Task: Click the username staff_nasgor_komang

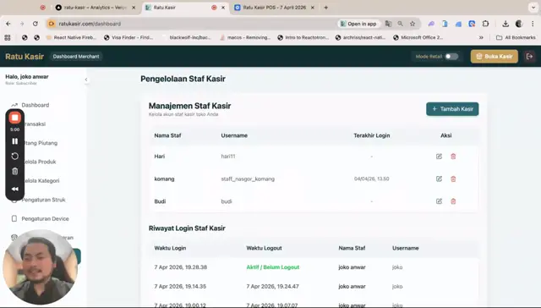Action: 248,179
